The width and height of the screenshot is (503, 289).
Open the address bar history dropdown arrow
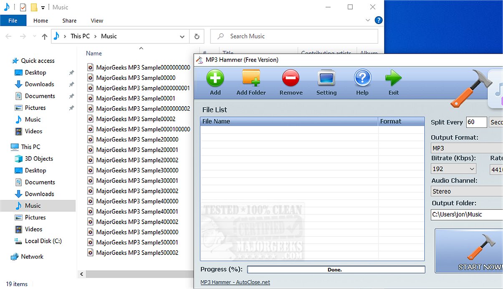click(x=182, y=37)
